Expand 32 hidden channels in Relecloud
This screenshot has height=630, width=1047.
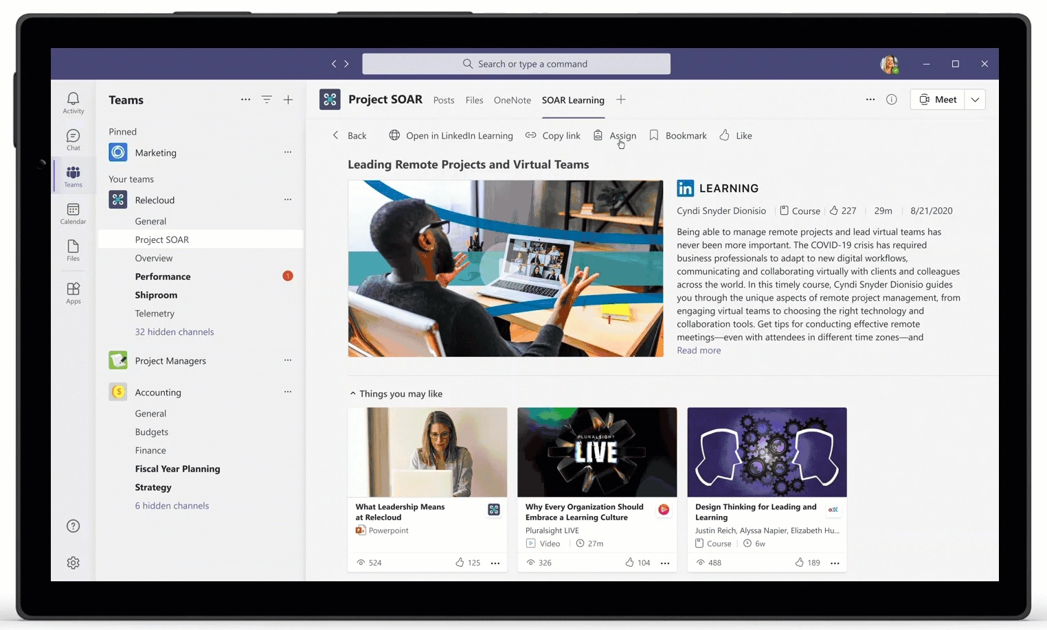(174, 331)
